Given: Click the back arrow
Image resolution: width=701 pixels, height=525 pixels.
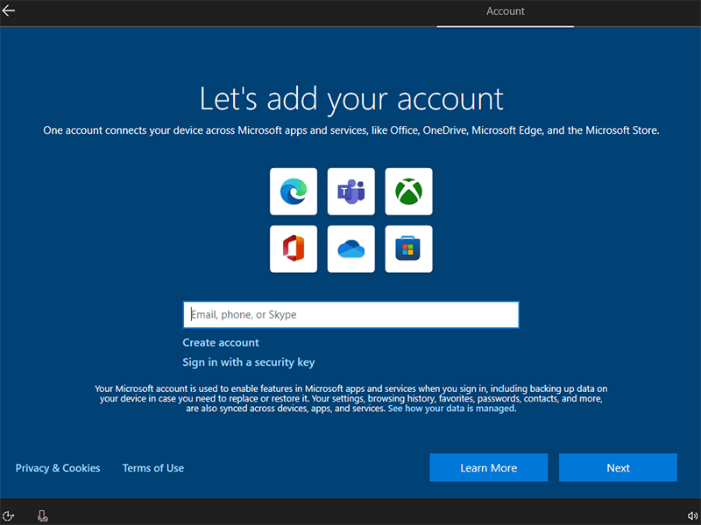Looking at the screenshot, I should 12,10.
